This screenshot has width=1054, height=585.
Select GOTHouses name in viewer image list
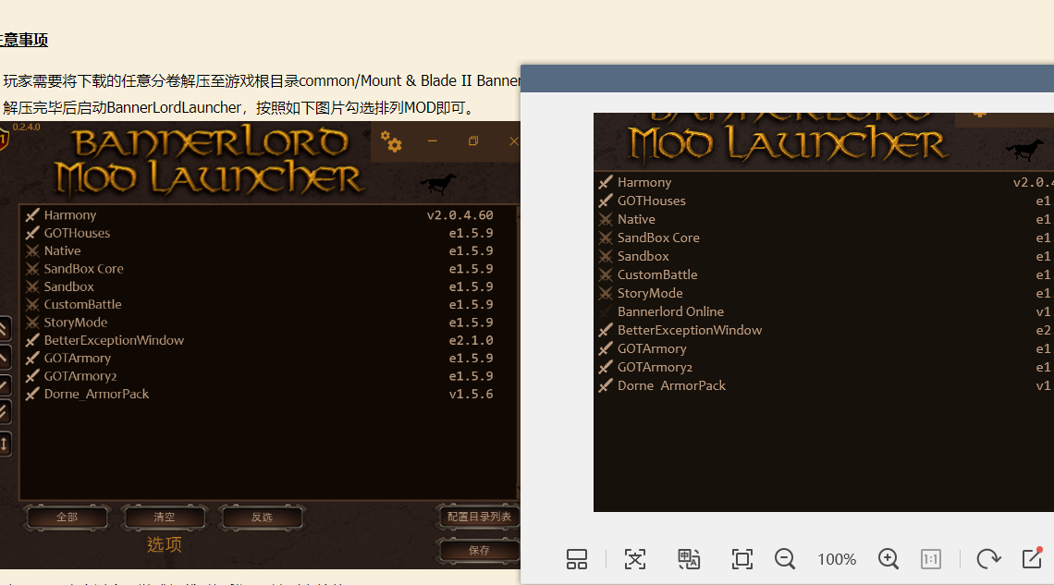click(652, 201)
